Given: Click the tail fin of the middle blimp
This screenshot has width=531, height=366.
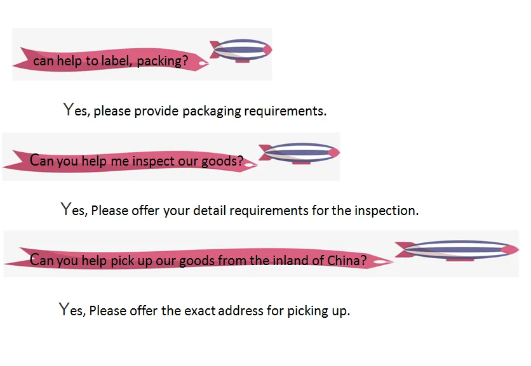Looking at the screenshot, I should click(x=267, y=152).
